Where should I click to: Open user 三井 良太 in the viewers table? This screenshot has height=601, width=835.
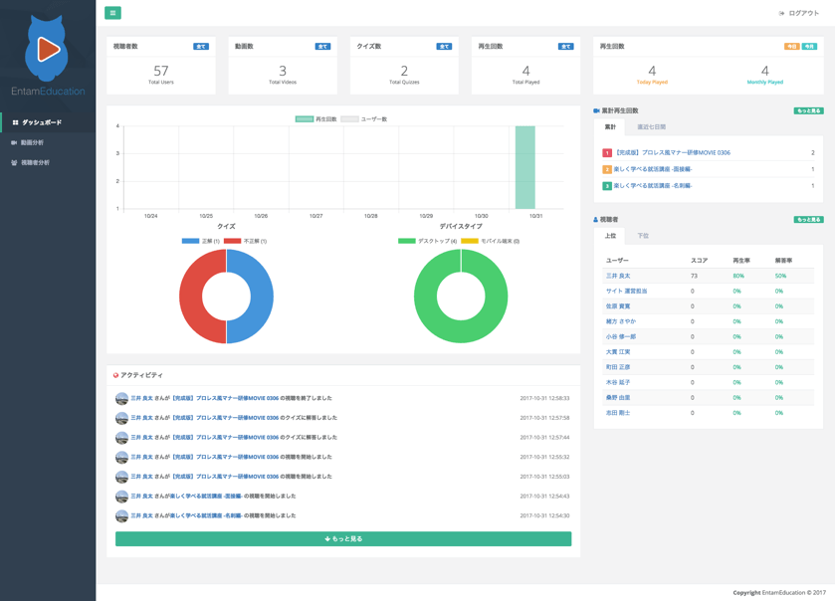tap(618, 276)
